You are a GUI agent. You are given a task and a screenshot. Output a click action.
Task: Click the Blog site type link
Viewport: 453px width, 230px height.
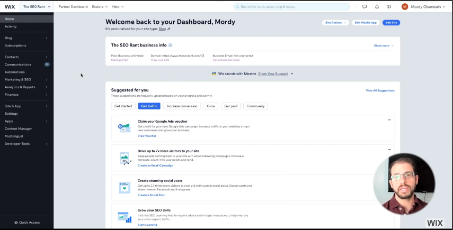162,29
